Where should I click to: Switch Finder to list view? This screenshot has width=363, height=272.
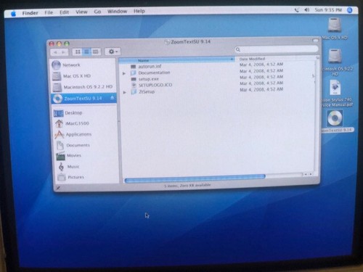pos(86,51)
